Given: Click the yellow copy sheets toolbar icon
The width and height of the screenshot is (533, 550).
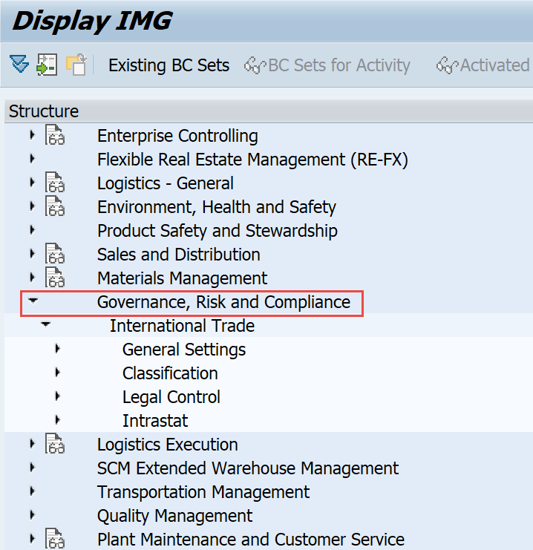Looking at the screenshot, I should click(76, 65).
